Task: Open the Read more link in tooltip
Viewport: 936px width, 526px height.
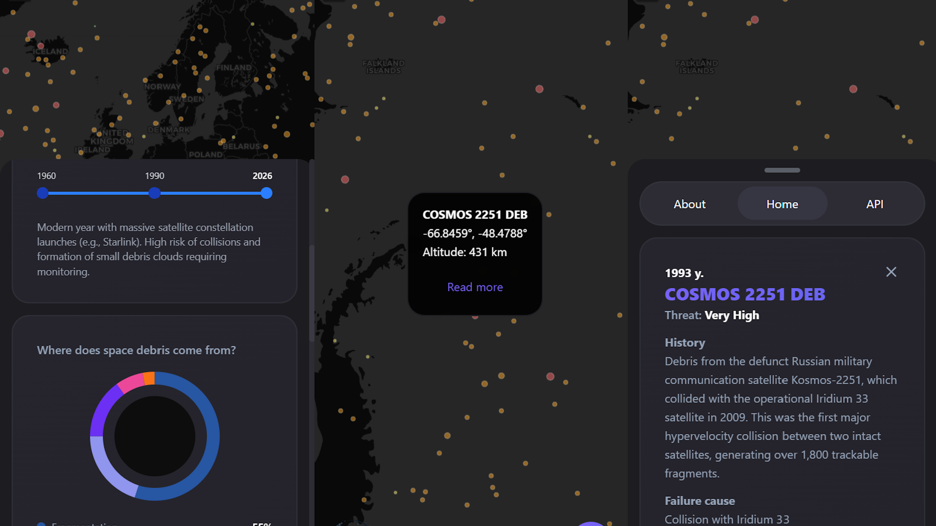Action: pos(475,287)
